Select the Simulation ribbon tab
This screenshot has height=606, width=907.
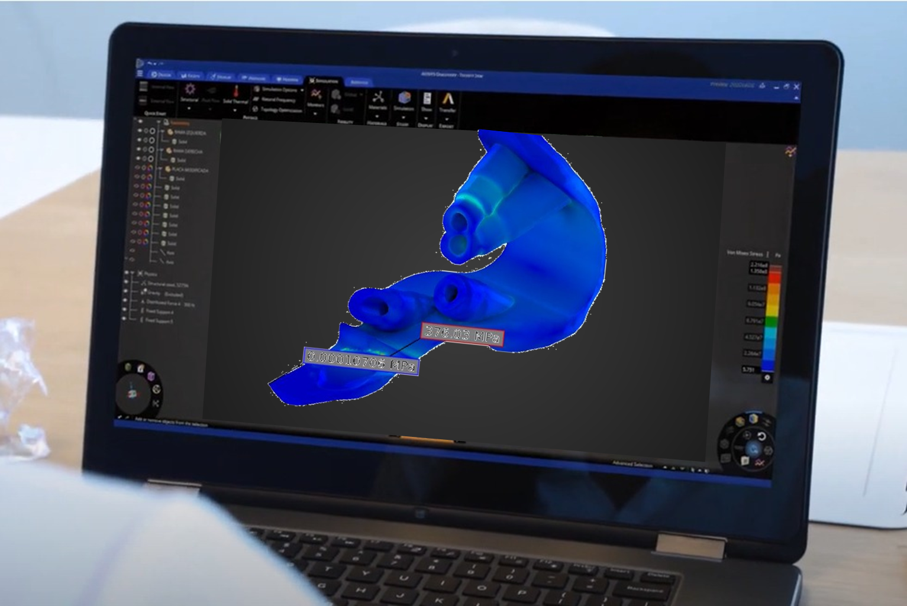coord(324,80)
